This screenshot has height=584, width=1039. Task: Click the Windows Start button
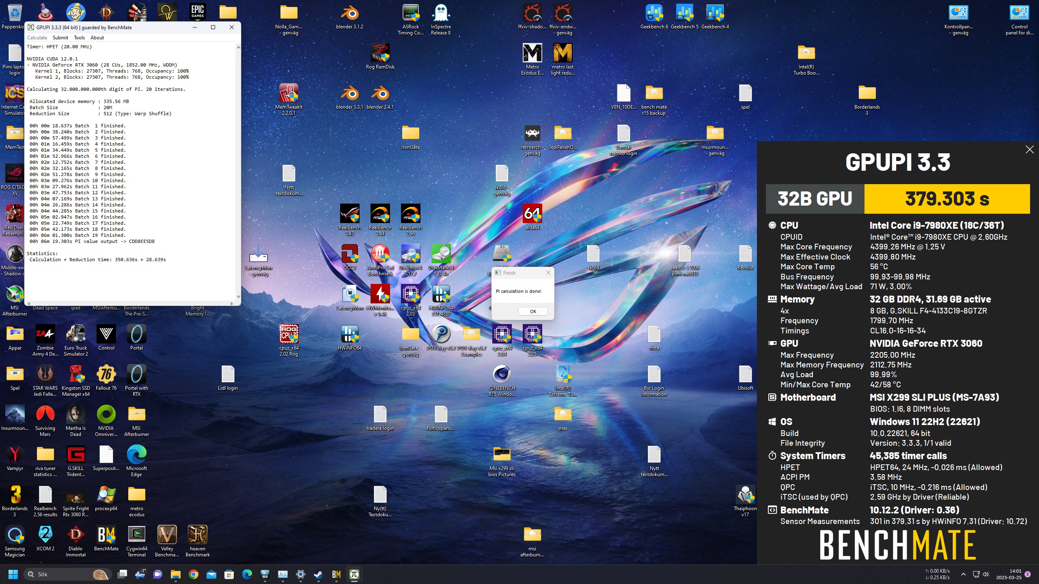pos(13,574)
